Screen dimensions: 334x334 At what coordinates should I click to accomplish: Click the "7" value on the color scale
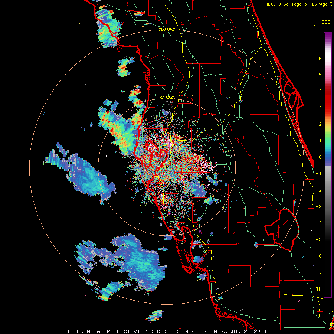point(320,42)
